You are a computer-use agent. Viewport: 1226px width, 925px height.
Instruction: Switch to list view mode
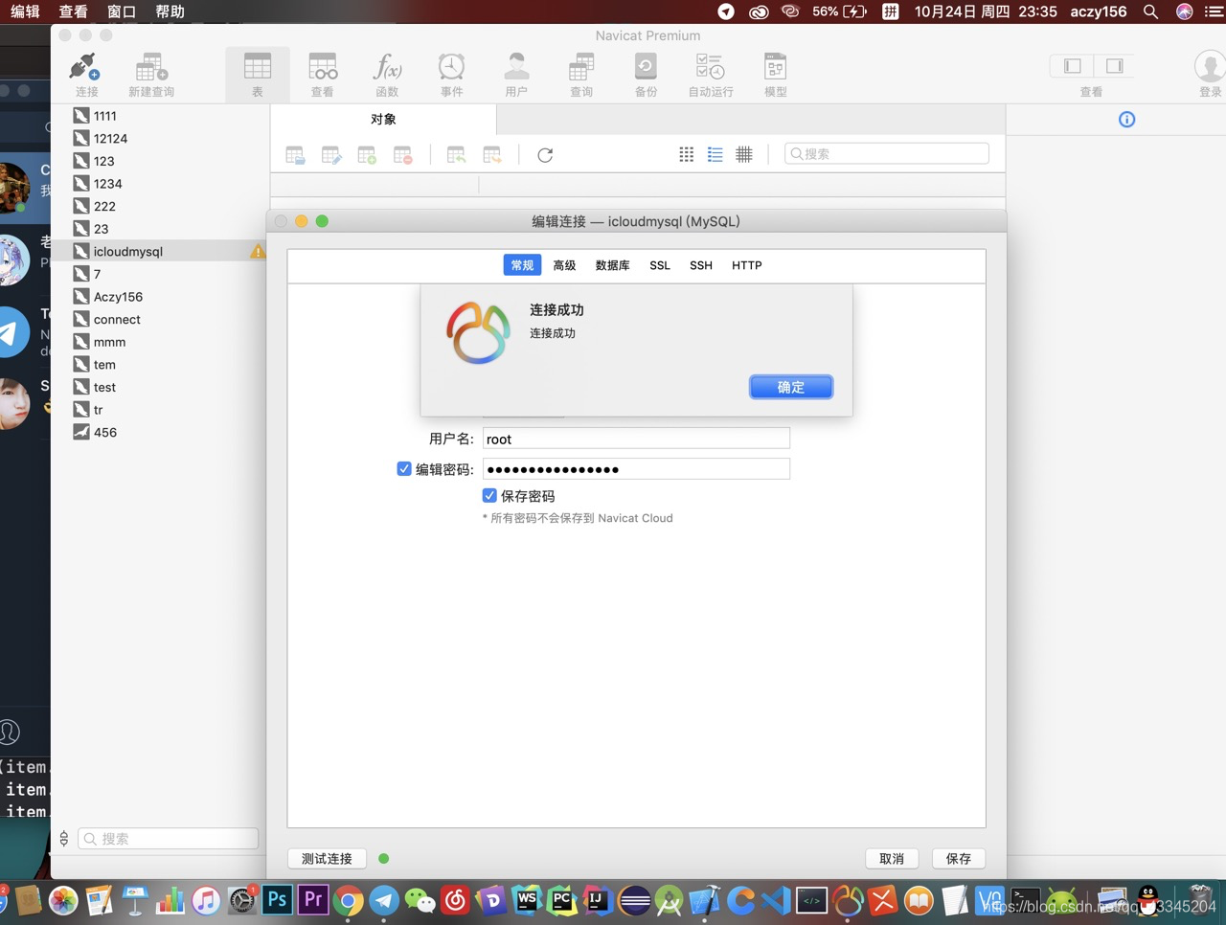click(x=715, y=154)
